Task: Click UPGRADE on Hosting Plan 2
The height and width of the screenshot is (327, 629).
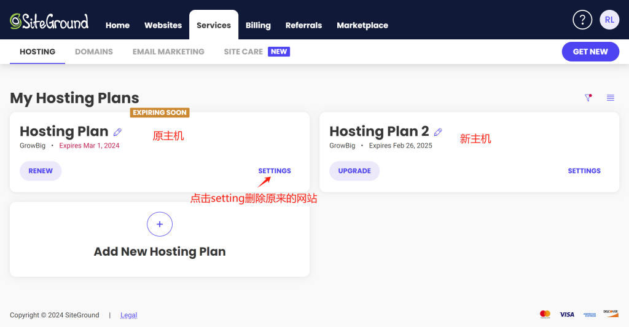Action: point(354,171)
